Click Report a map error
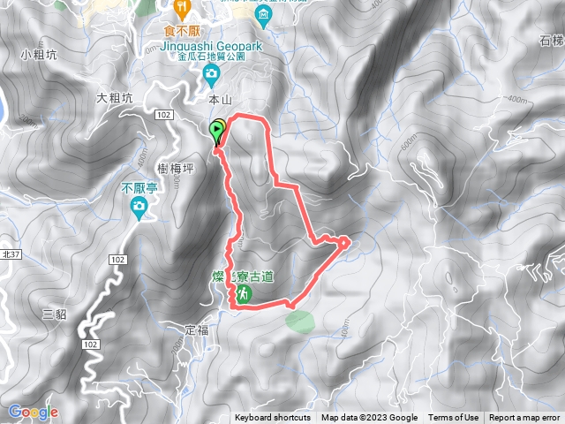The image size is (565, 424). tap(524, 418)
